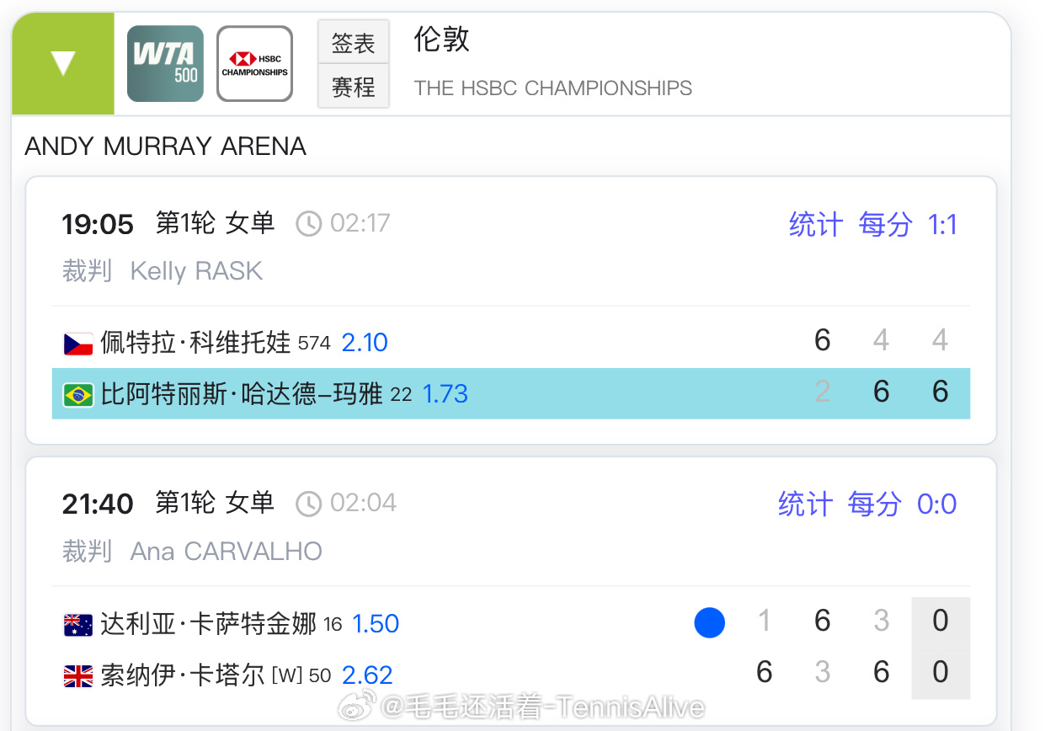The image size is (1045, 731).
Task: Click the clock icon beside 02:17
Action: pyautogui.click(x=309, y=224)
